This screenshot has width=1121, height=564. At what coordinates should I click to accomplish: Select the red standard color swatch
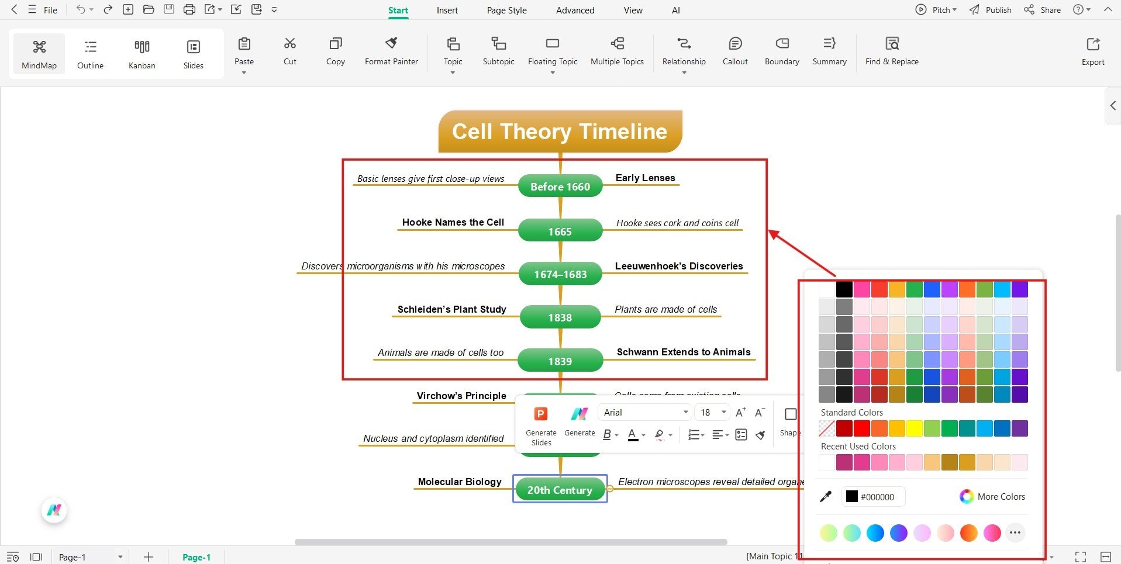[x=861, y=428]
